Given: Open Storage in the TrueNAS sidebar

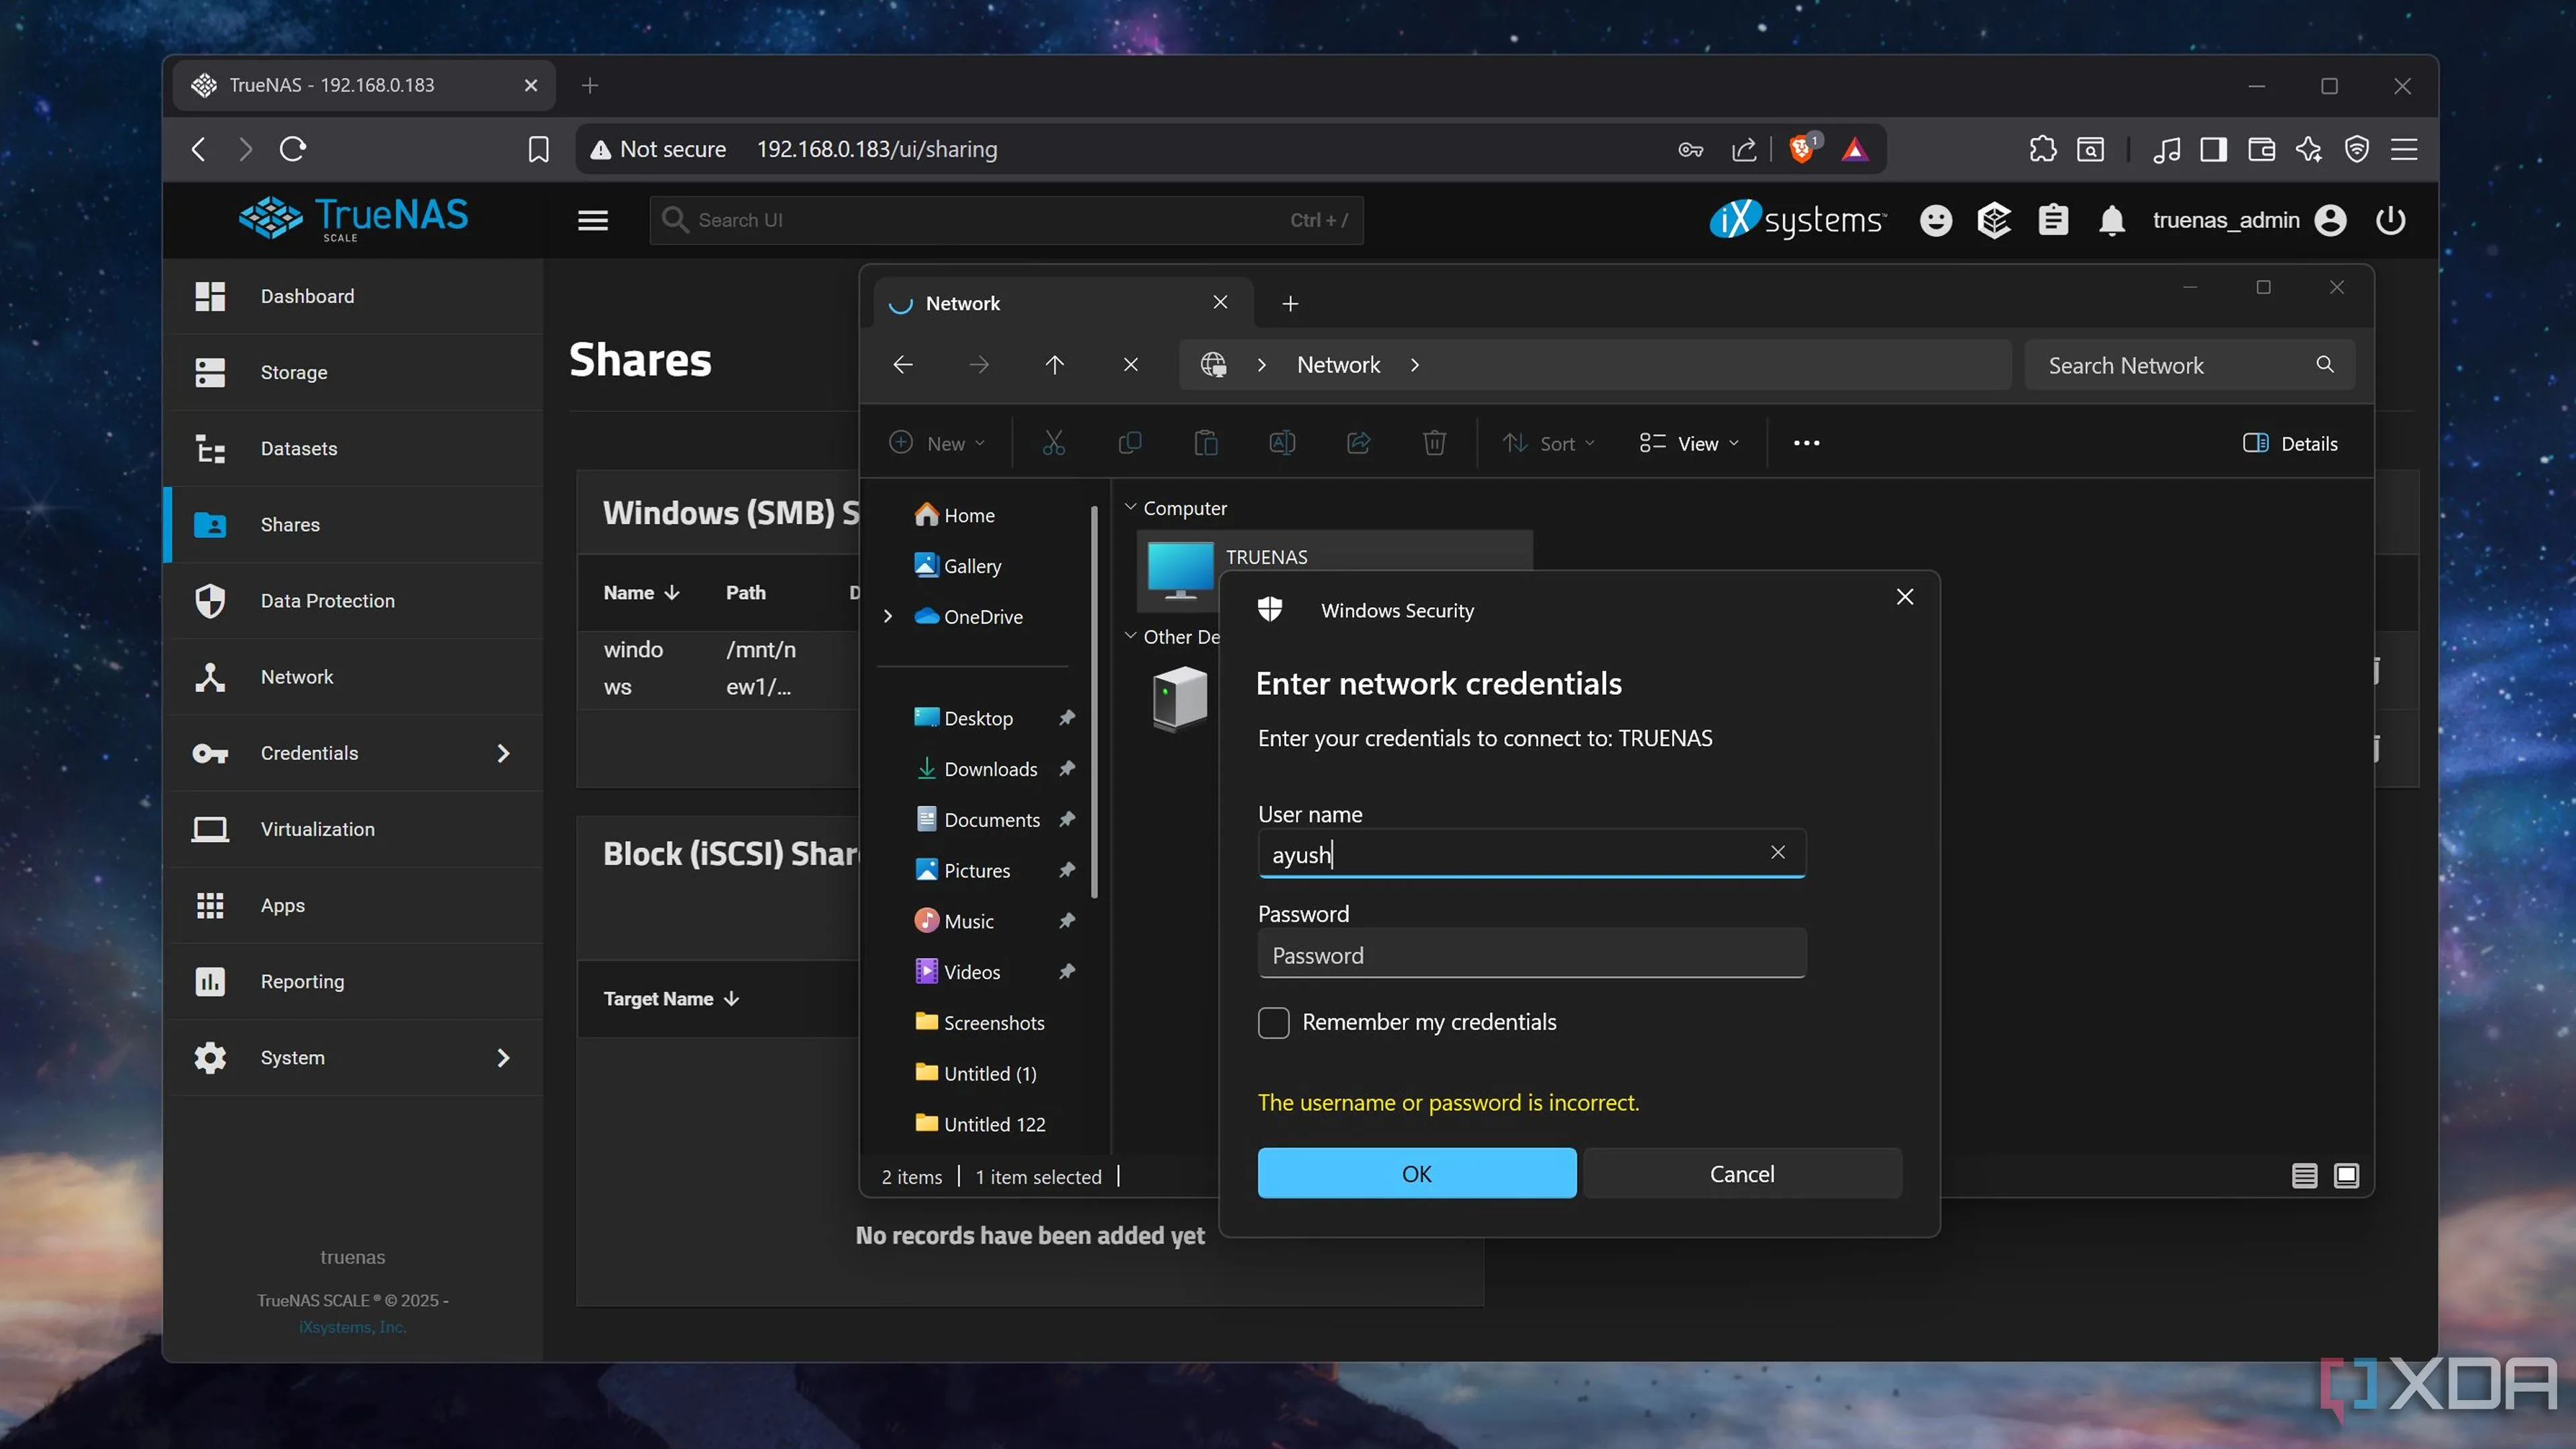Looking at the screenshot, I should (354, 372).
